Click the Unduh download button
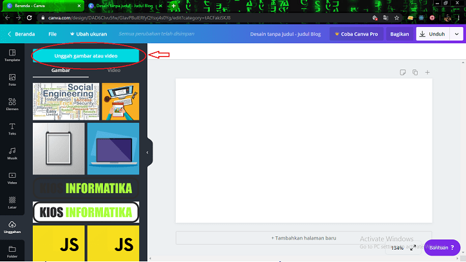The width and height of the screenshot is (466, 262). pos(433,34)
